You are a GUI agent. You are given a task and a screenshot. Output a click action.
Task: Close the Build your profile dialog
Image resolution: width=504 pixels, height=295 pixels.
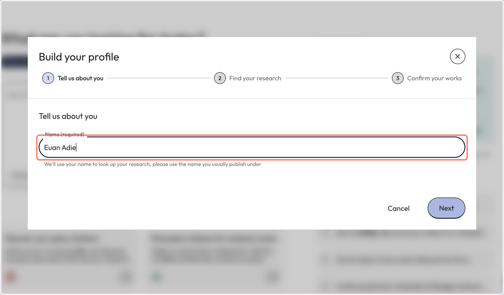[457, 57]
